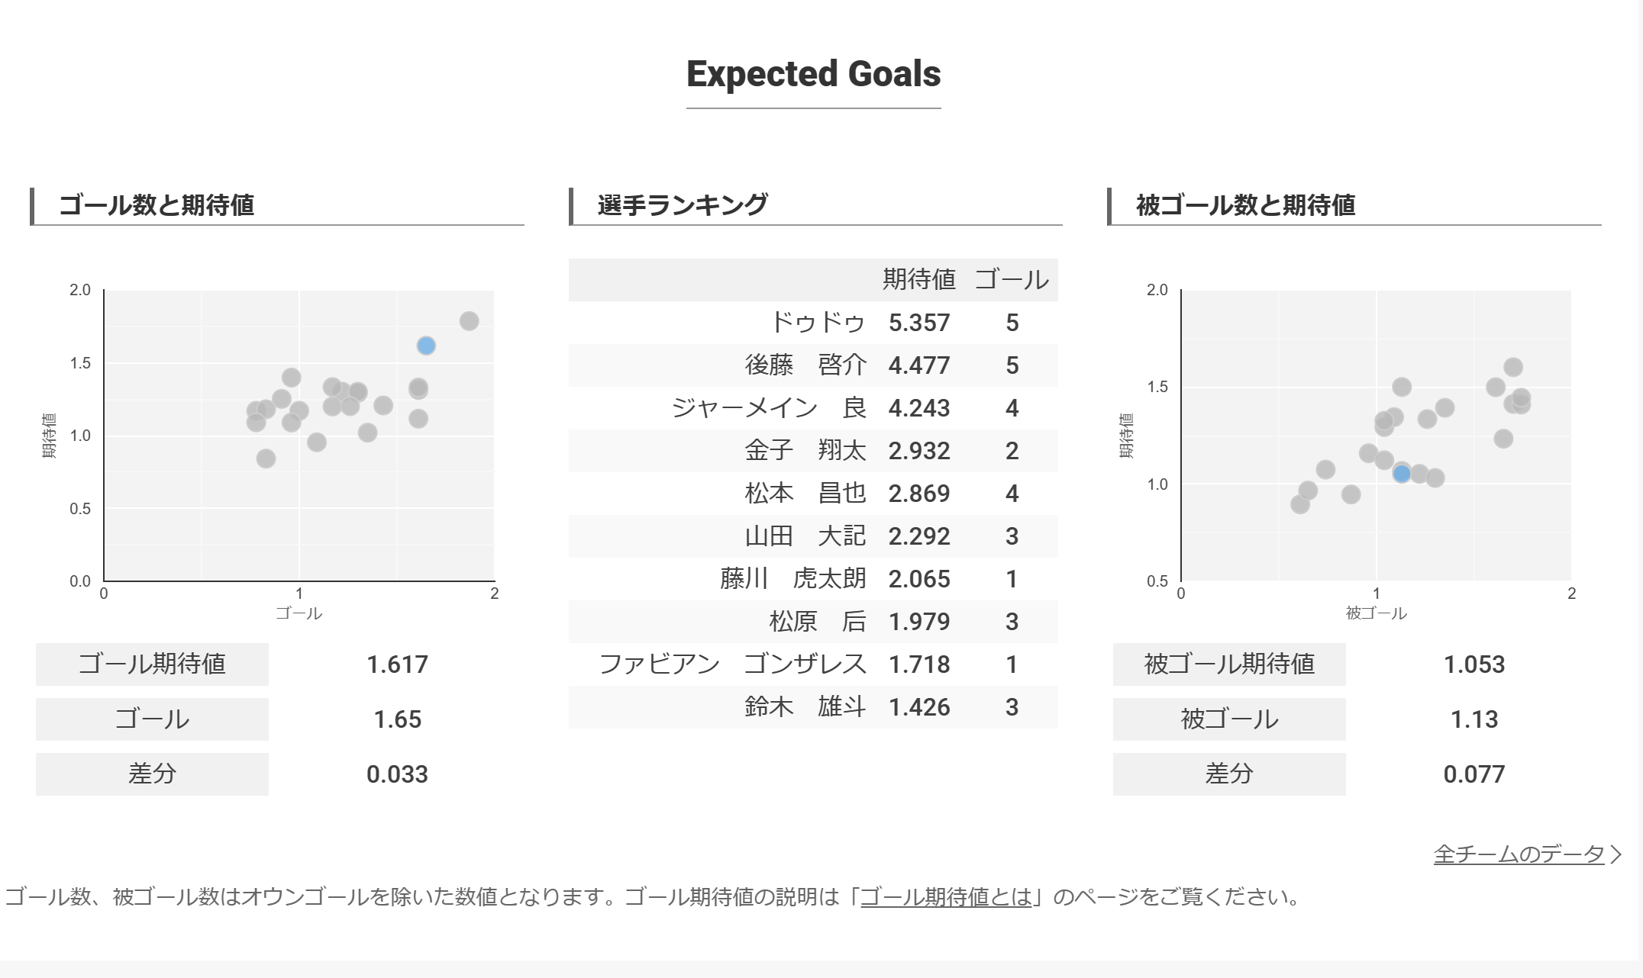
Task: Open the ゴール期待値とは explanation link
Action: tap(946, 896)
